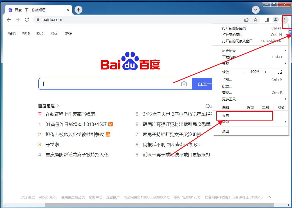The image size is (292, 208).
Task: Open hot search 阿根廷不明原因肺炎已致3死
Action: [171, 145]
